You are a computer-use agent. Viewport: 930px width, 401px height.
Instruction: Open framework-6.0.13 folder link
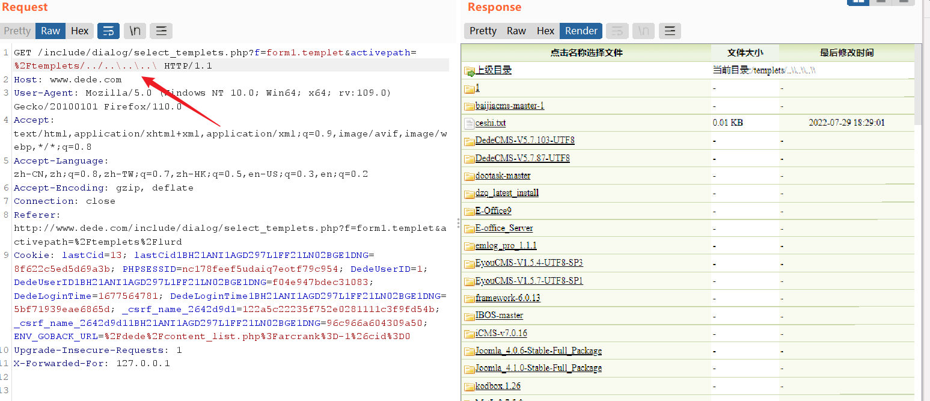(508, 298)
